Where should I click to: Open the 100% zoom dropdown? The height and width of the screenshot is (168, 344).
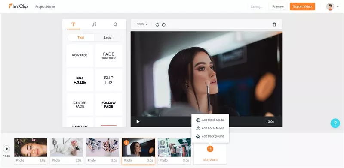pos(142,24)
